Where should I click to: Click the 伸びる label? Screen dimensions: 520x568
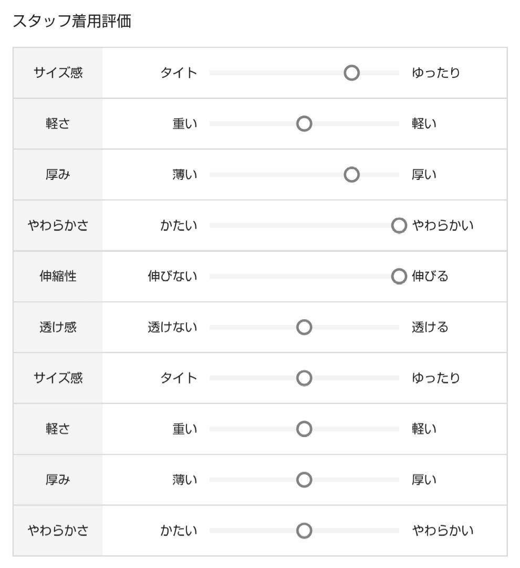(x=430, y=276)
